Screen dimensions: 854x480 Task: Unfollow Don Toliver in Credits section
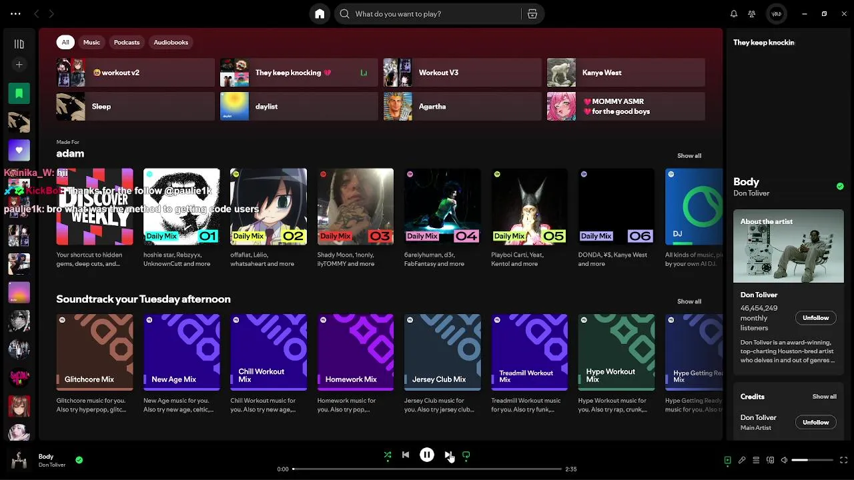(815, 423)
